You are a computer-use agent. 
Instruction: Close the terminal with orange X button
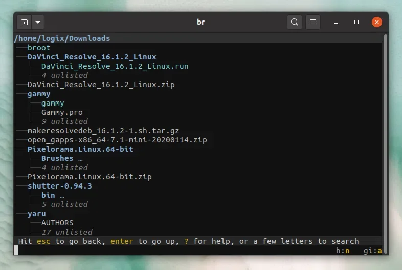click(377, 22)
